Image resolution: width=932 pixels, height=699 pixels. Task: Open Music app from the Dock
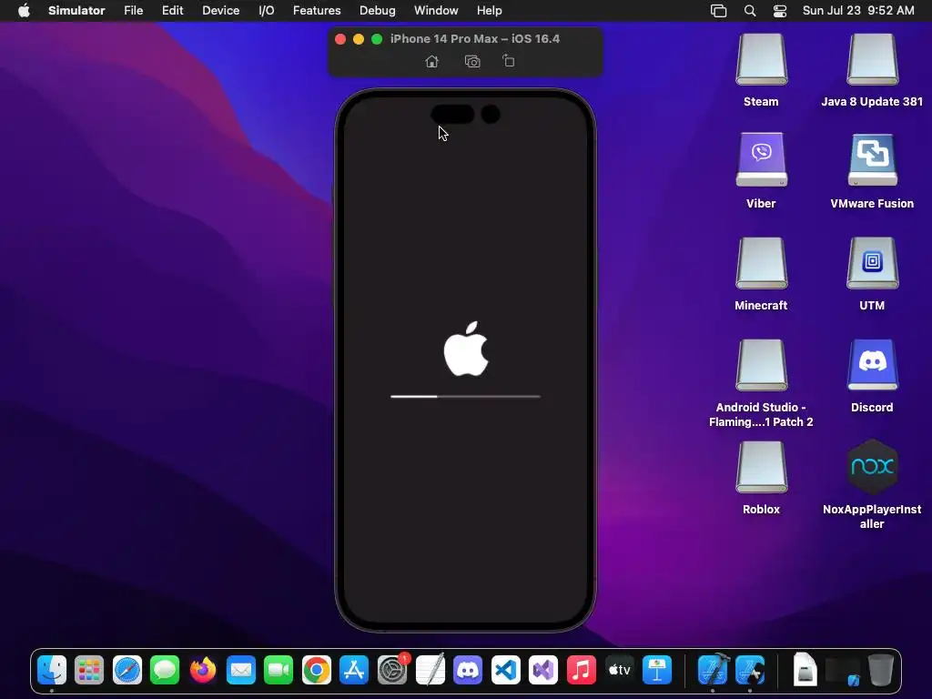point(582,670)
